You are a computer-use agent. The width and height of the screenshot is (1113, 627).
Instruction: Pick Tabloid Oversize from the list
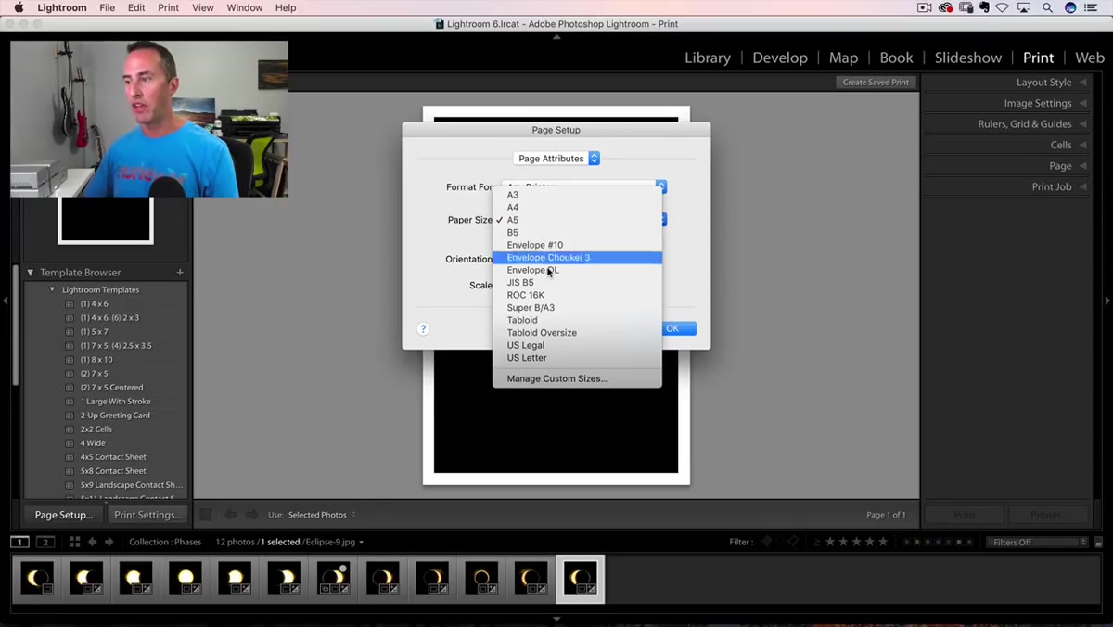[x=577, y=333]
